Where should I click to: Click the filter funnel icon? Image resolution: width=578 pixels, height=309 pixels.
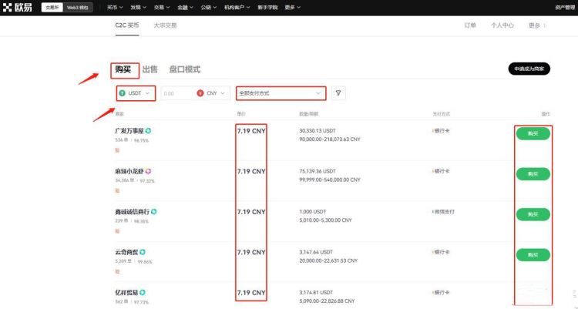point(338,93)
